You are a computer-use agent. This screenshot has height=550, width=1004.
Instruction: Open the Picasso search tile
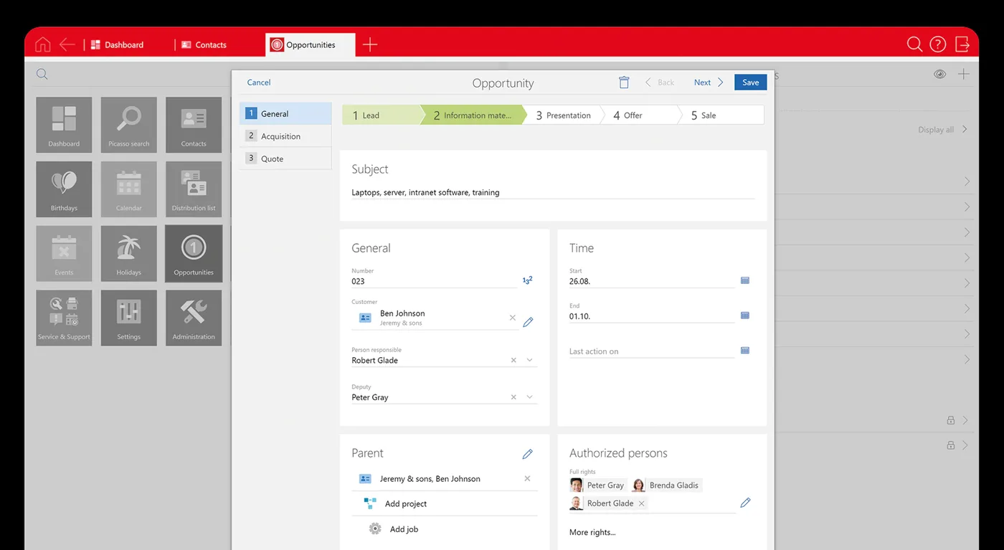[x=129, y=125]
